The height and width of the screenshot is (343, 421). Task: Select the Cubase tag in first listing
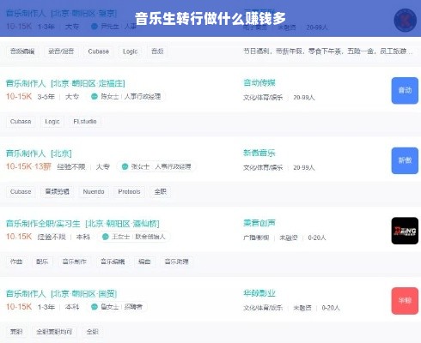pyautogui.click(x=98, y=51)
